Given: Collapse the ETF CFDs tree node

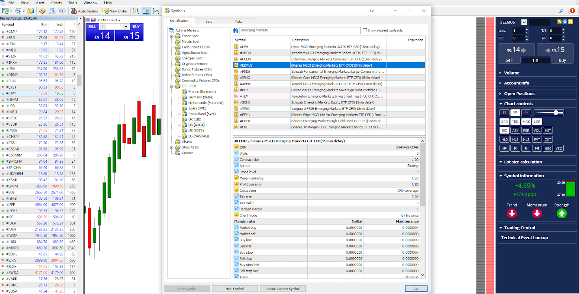Looking at the screenshot, I should click(172, 86).
